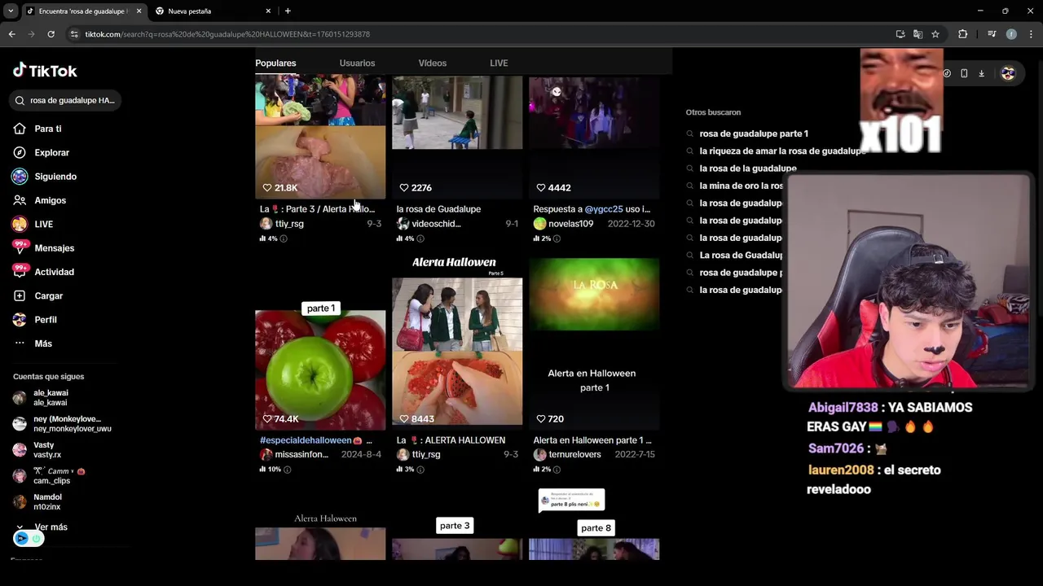
Task: Open the #especialdehalloween hashtag link
Action: [306, 440]
